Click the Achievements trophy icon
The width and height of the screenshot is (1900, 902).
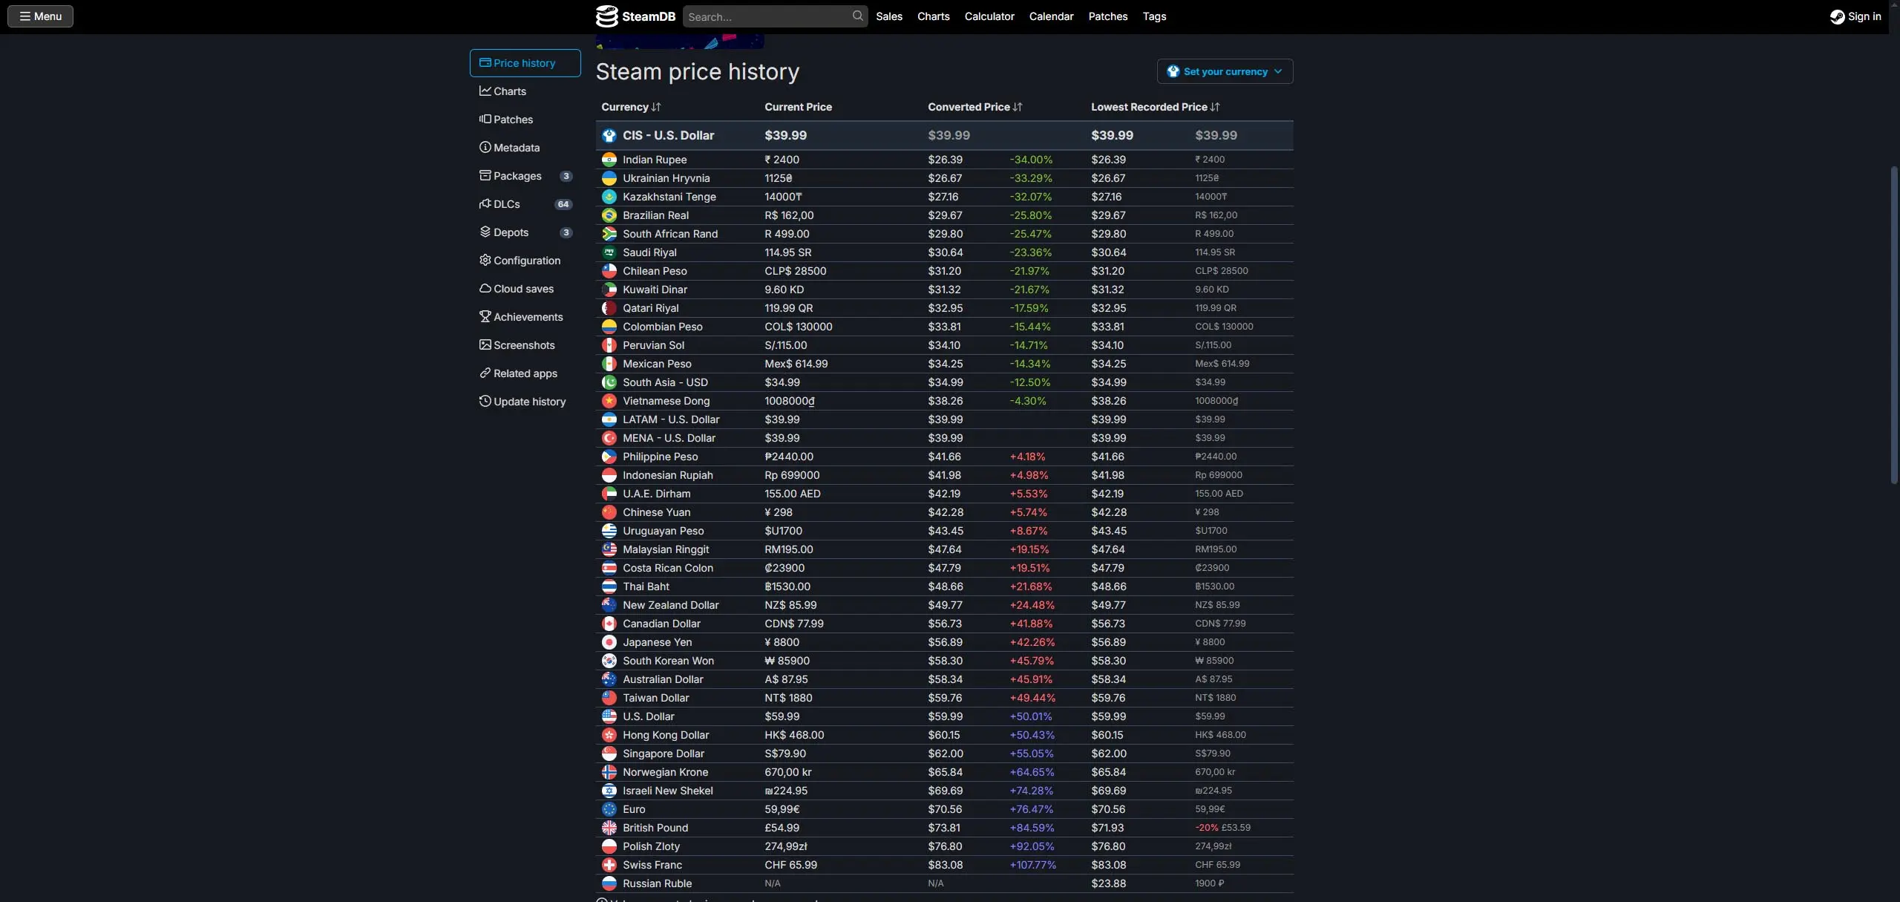point(485,317)
